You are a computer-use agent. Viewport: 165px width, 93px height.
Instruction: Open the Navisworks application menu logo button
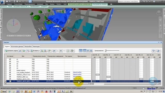pos(2,2)
